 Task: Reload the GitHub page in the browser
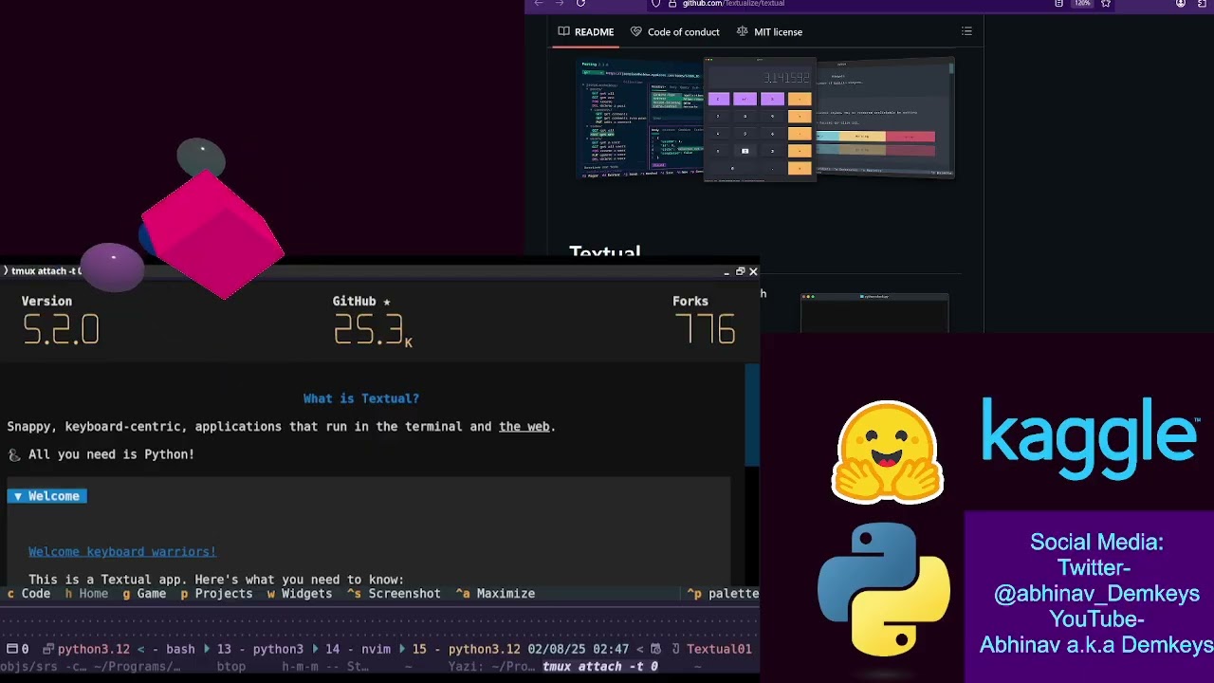580,4
